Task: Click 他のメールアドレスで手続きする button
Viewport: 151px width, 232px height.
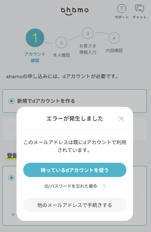Action: [x=75, y=205]
